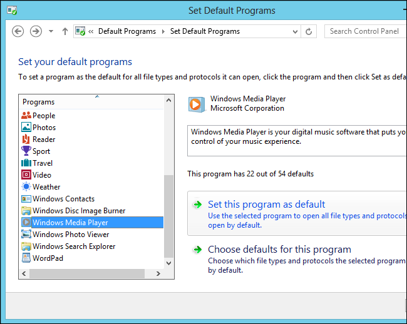Screen dimensions: 407x324
Task: Go back with the Back arrow
Action: pyautogui.click(x=18, y=31)
